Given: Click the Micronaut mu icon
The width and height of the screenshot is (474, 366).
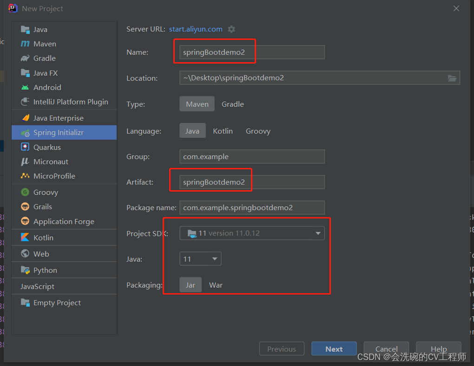Looking at the screenshot, I should click(25, 162).
